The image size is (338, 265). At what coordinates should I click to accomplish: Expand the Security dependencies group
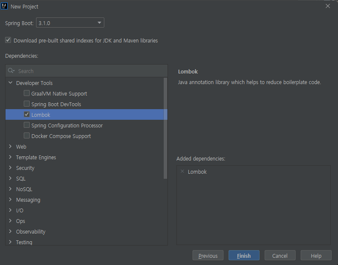tap(10, 168)
